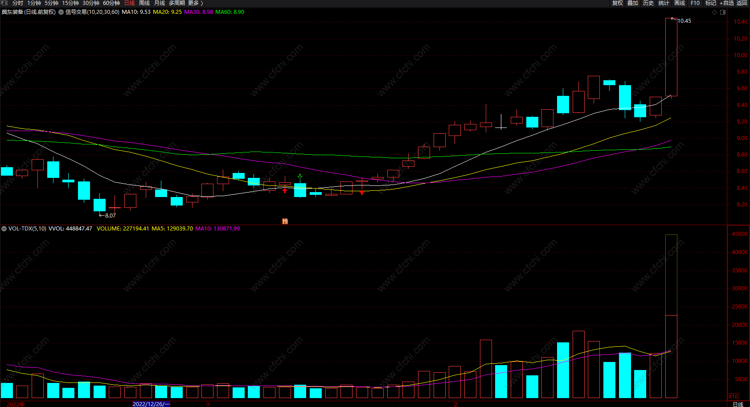The width and height of the screenshot is (750, 407).
Task: Click the diamond icon in the price chart corner
Action: pos(715,12)
